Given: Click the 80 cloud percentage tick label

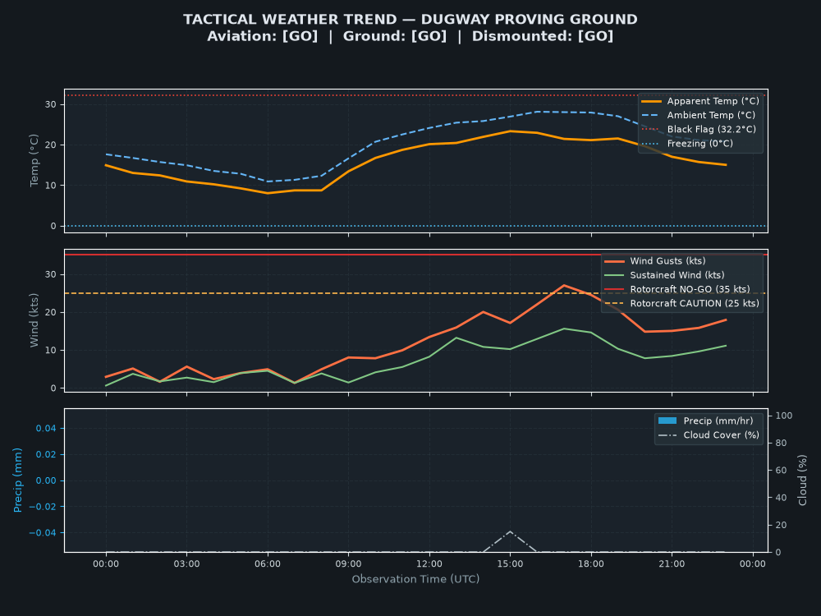Looking at the screenshot, I should (x=781, y=444).
